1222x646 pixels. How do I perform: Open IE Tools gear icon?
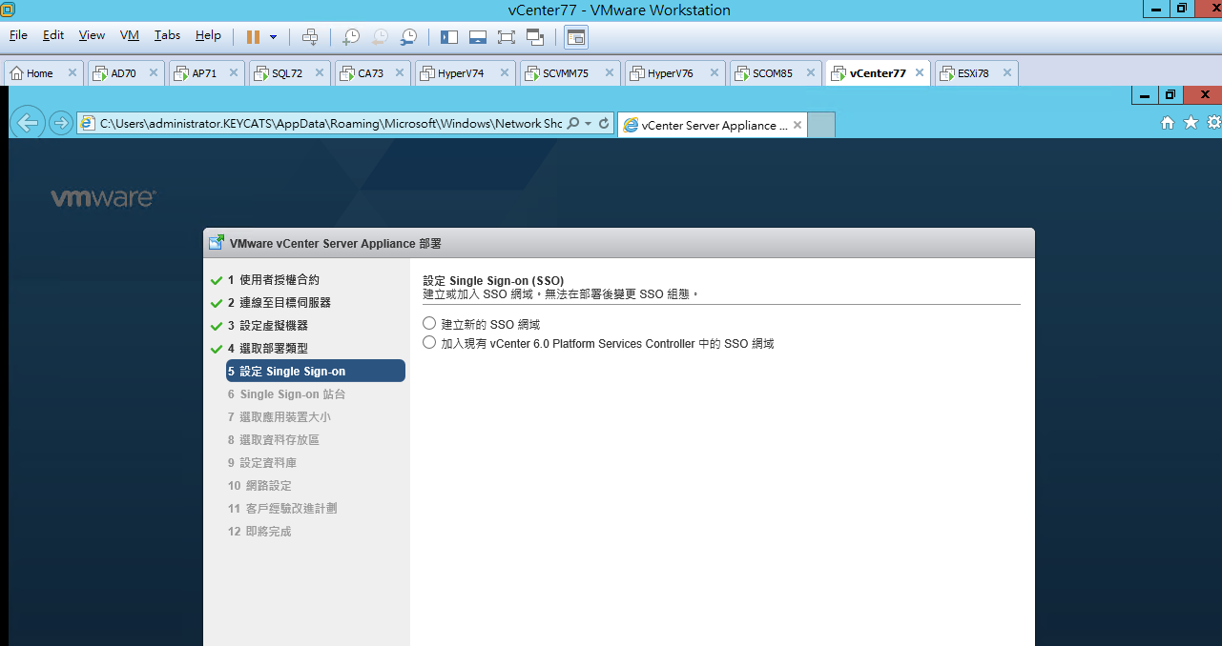1213,122
